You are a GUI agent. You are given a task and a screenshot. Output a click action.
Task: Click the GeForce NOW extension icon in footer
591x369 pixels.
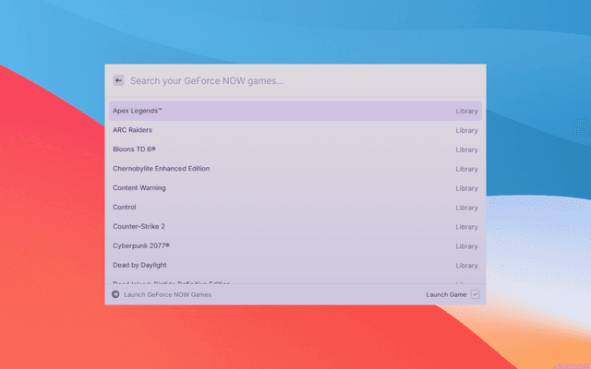pyautogui.click(x=115, y=294)
